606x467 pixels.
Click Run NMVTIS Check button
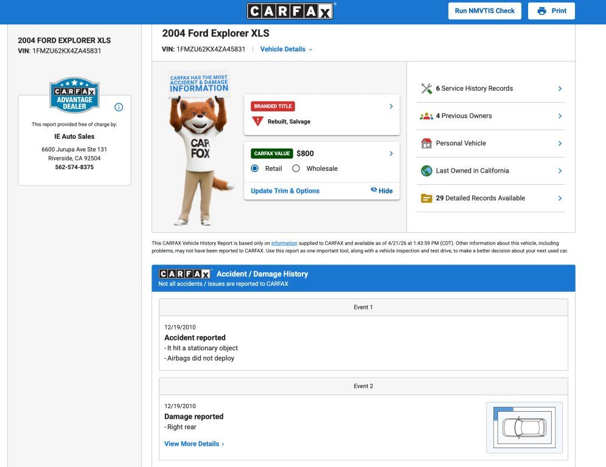point(484,11)
